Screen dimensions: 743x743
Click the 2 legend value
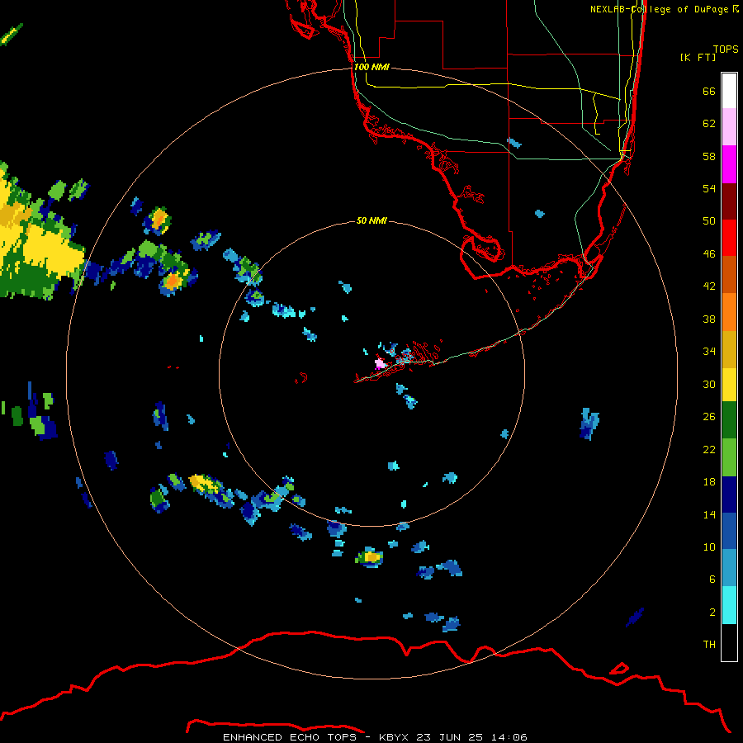pyautogui.click(x=712, y=613)
